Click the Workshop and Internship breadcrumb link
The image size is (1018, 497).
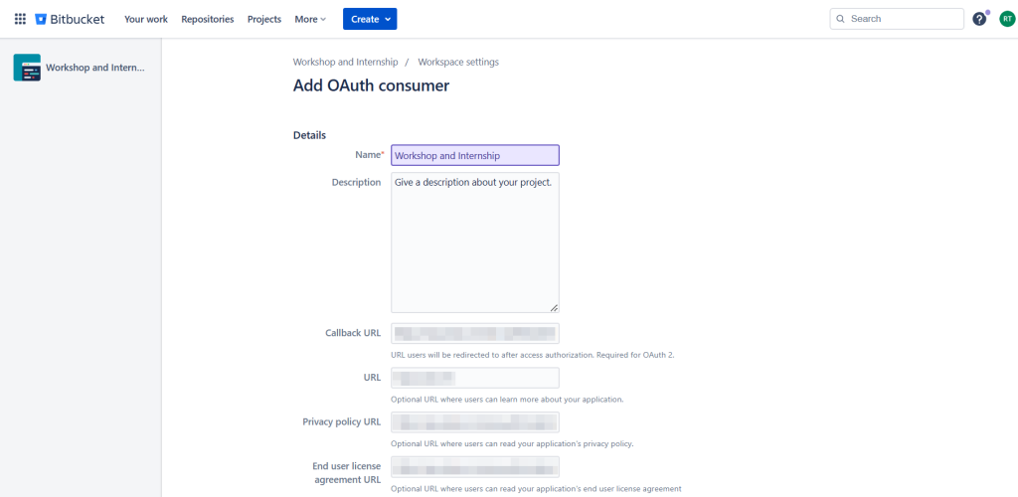[x=345, y=62]
